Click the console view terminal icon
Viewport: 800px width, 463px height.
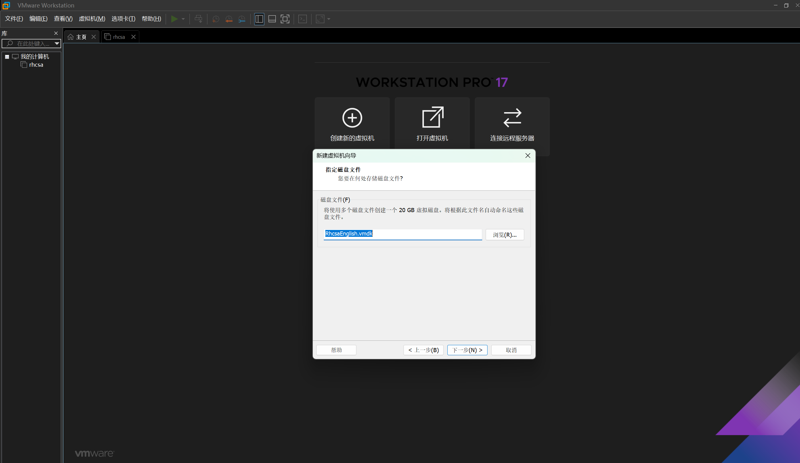pos(302,19)
